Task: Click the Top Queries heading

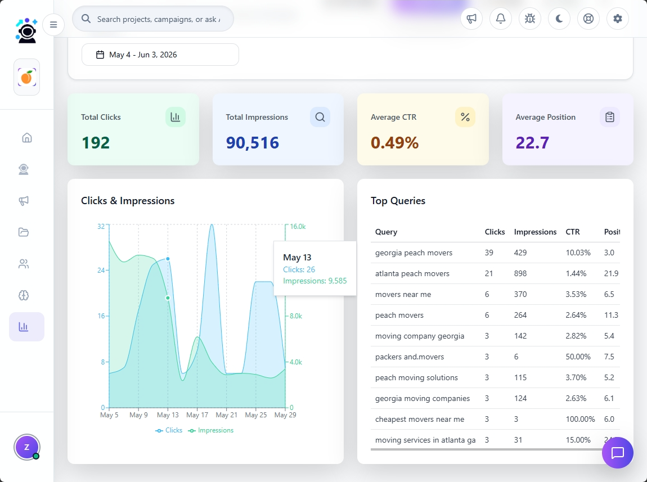Action: point(398,201)
